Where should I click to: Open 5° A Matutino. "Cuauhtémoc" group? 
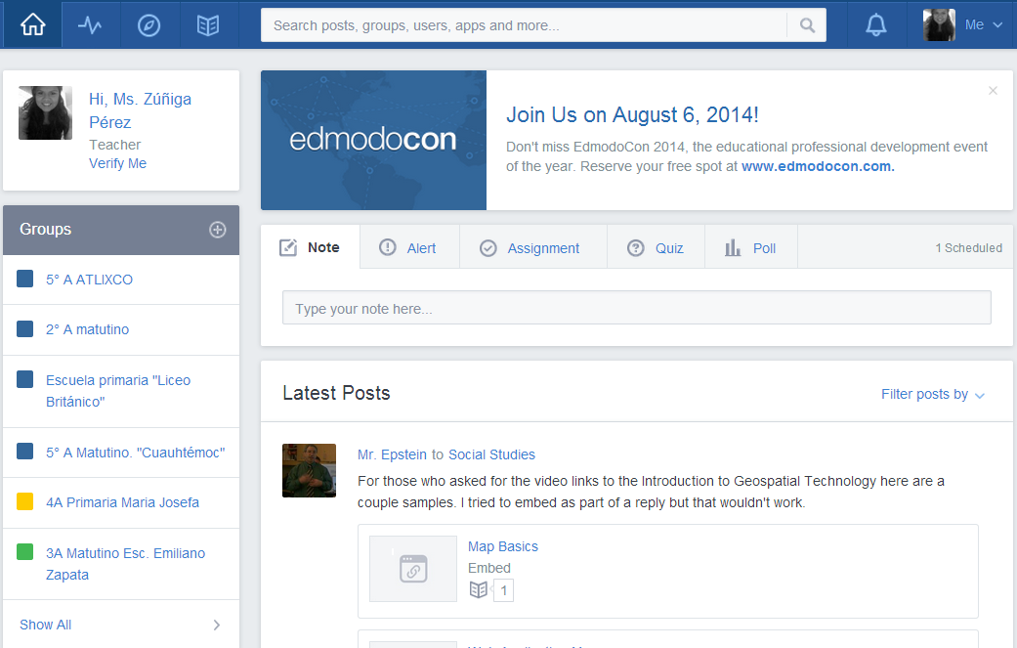135,453
